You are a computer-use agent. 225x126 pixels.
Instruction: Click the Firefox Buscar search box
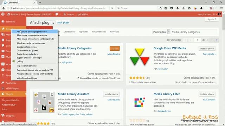[x=136, y=8]
